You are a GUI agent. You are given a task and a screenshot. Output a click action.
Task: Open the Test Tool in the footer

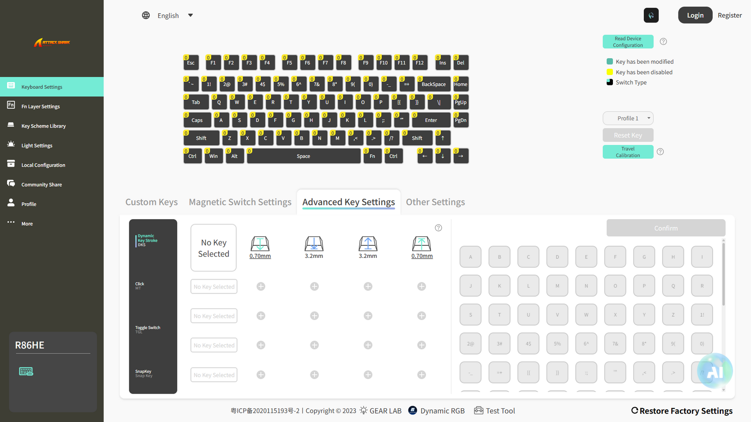pyautogui.click(x=495, y=411)
